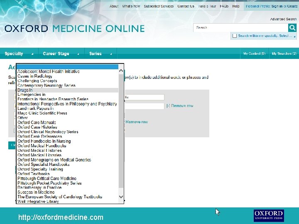
Task: Expand the Series navigation dropdown
Action: tap(100, 54)
